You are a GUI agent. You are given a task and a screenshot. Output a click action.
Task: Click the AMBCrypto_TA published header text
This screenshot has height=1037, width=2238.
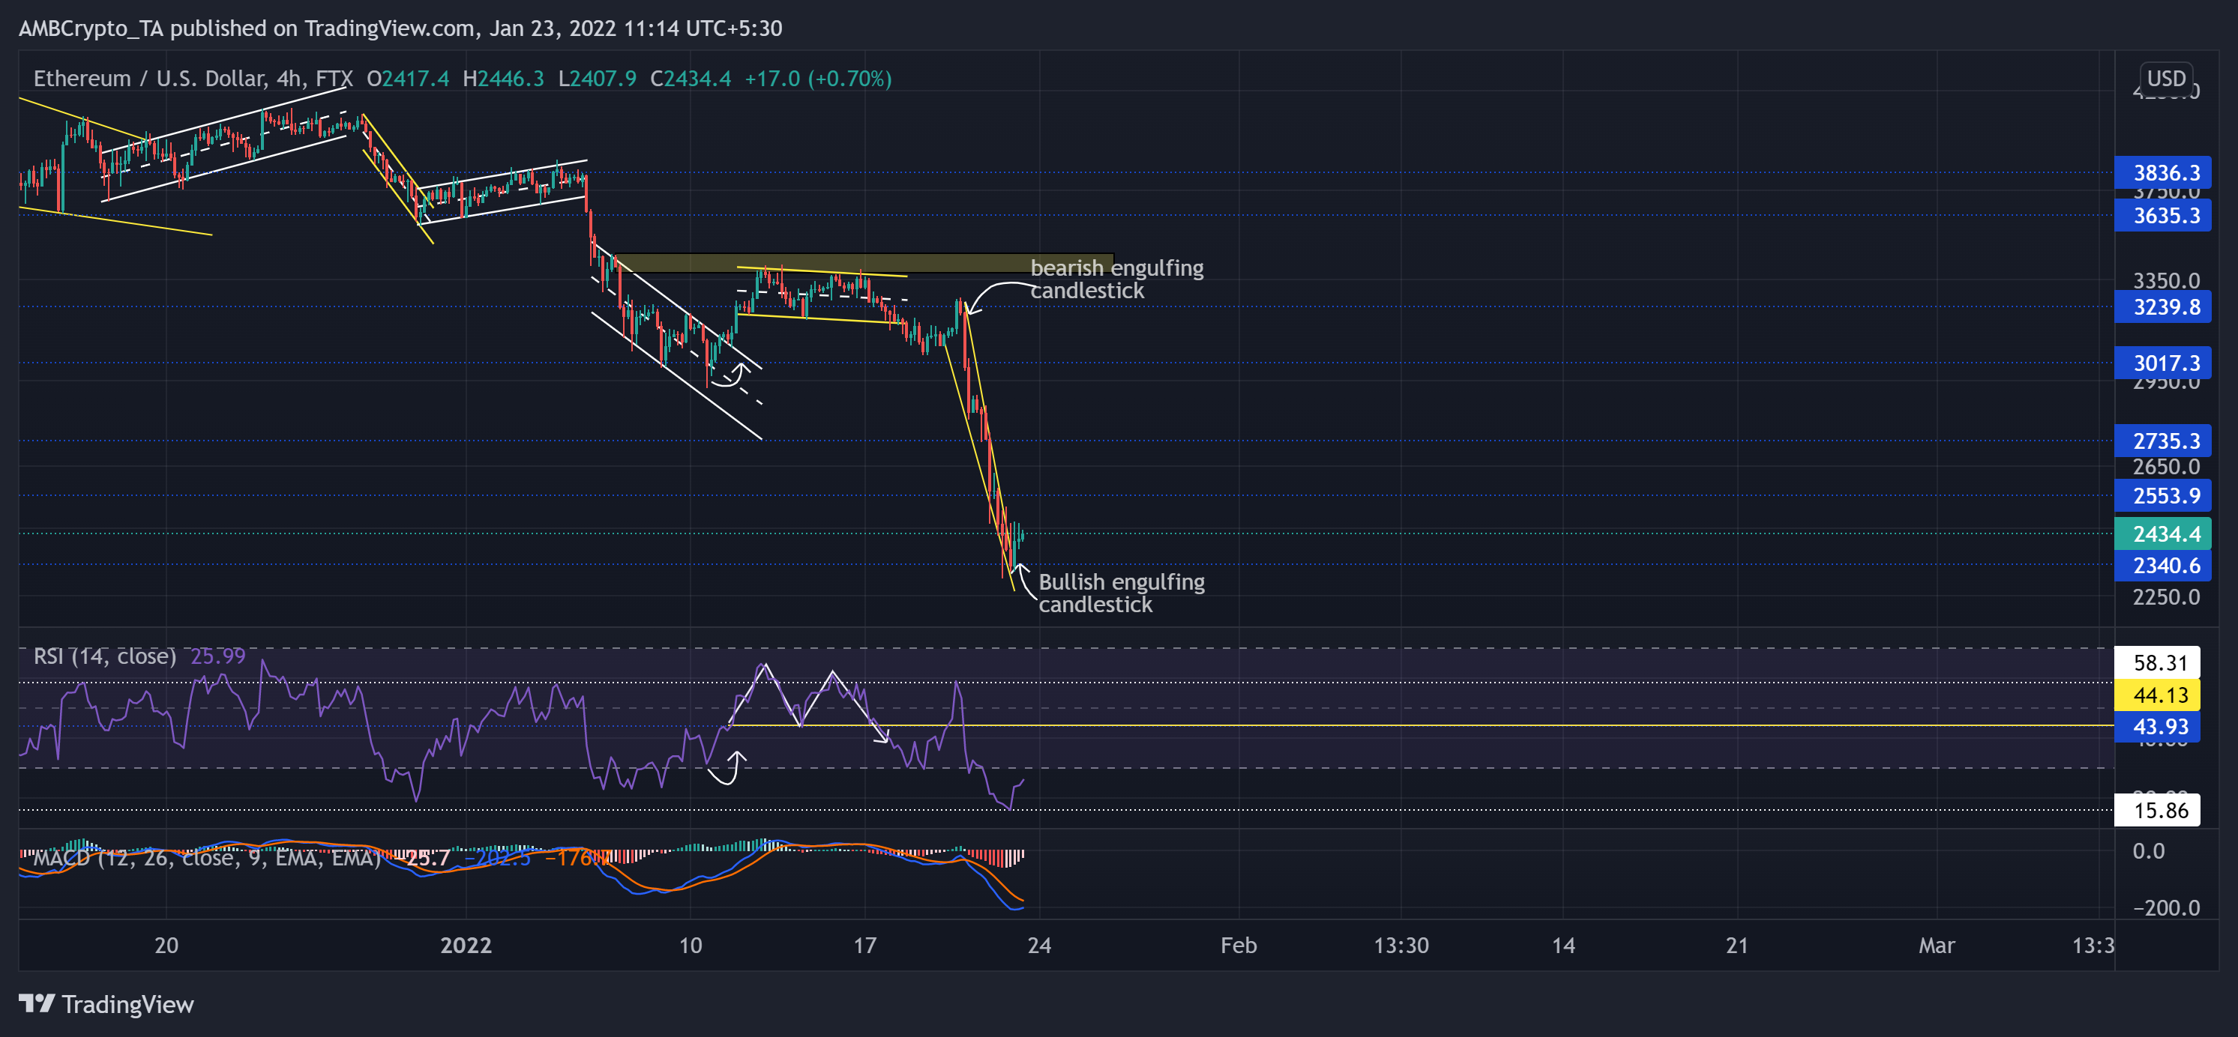[x=400, y=28]
